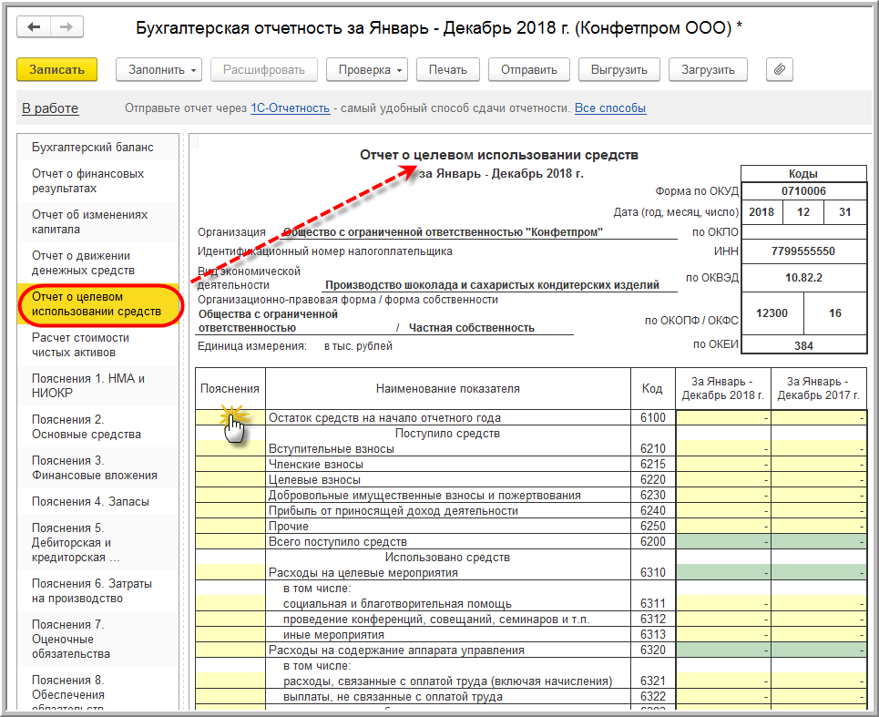This screenshot has height=717, width=879.
Task: Open attachments via the paperclip icon
Action: (779, 69)
